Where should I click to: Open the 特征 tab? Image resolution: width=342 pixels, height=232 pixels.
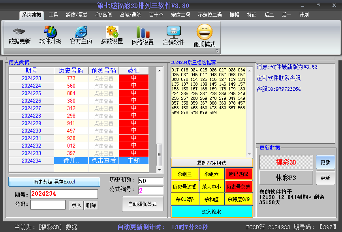(252, 15)
